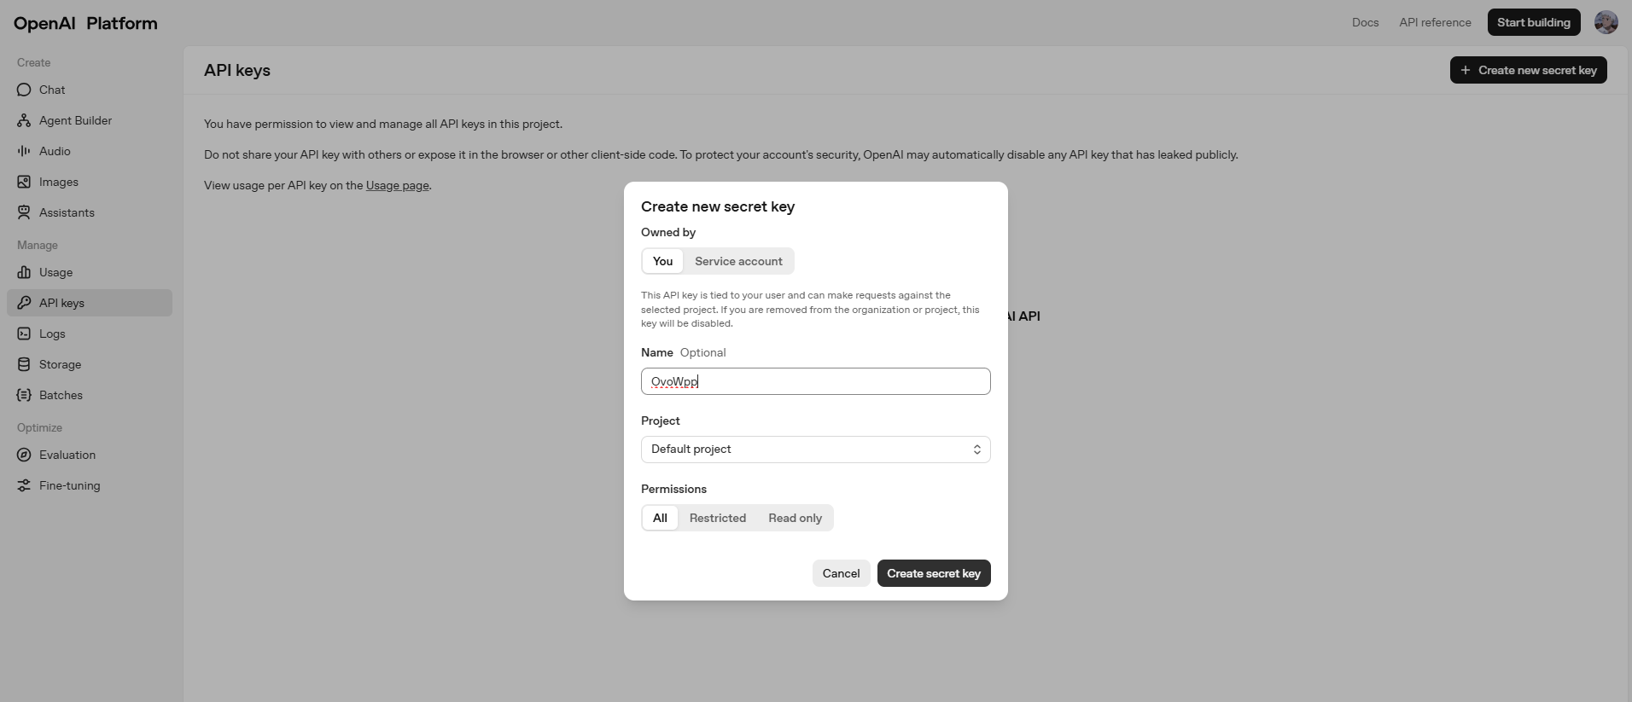
Task: Click the Usage bar chart icon
Action: 24,272
